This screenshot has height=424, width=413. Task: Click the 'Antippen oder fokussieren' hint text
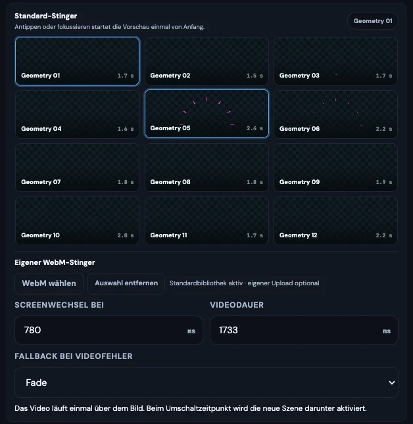pyautogui.click(x=110, y=27)
